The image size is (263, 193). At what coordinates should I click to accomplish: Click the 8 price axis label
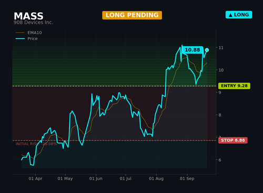coord(220,115)
